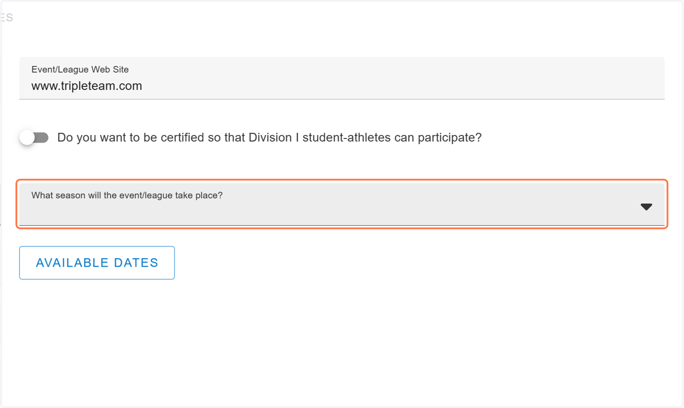
Task: Click the partially hidden 'ES' heading at top left
Action: tap(6, 18)
